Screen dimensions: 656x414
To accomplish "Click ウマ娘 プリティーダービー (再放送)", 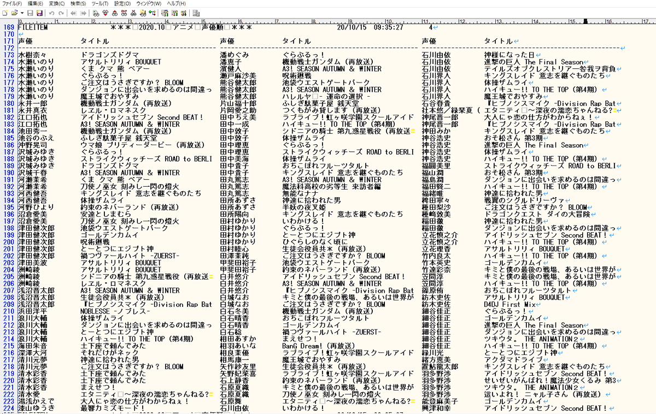I will coord(143,145).
